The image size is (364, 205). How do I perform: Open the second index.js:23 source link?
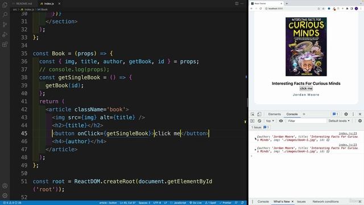click(348, 145)
